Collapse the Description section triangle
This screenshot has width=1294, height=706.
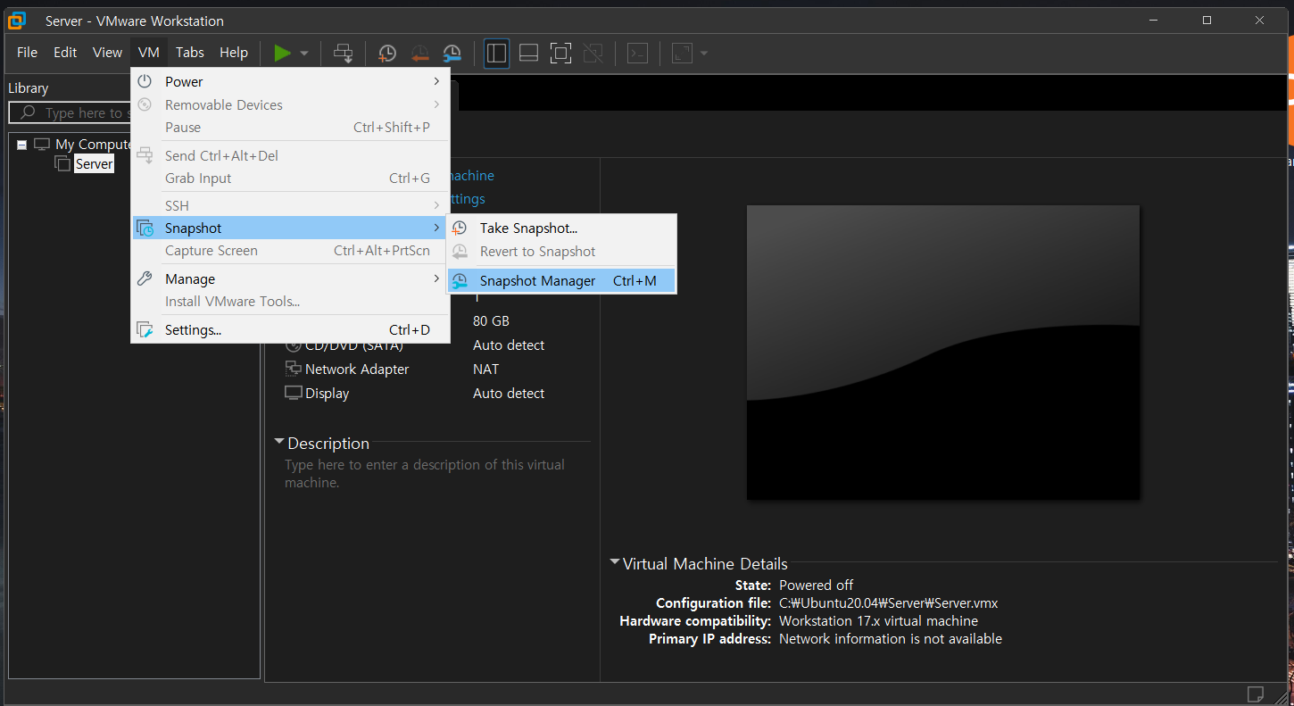point(279,442)
